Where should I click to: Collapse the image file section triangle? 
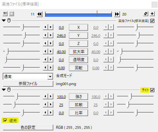(x=4, y=20)
